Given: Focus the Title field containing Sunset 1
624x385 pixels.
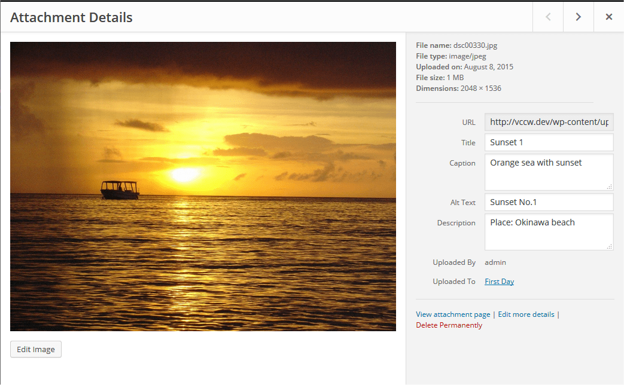Looking at the screenshot, I should 549,142.
